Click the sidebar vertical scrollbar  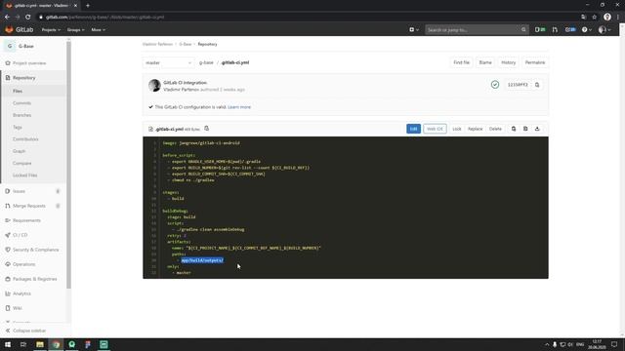point(69,165)
